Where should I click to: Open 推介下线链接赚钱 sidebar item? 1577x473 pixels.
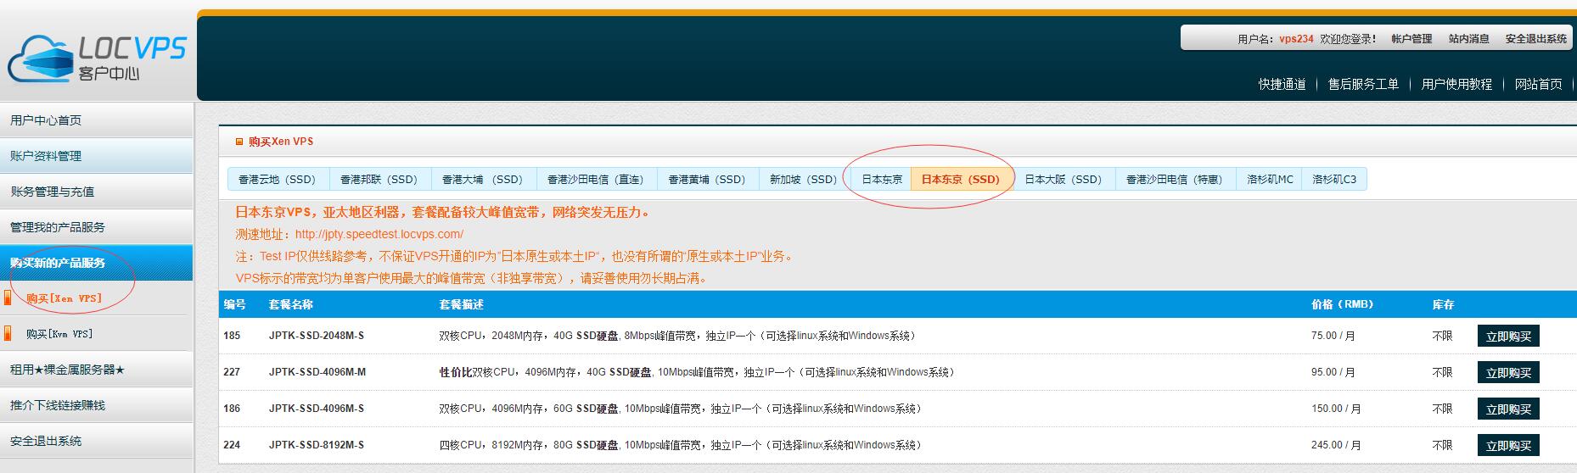click(96, 405)
